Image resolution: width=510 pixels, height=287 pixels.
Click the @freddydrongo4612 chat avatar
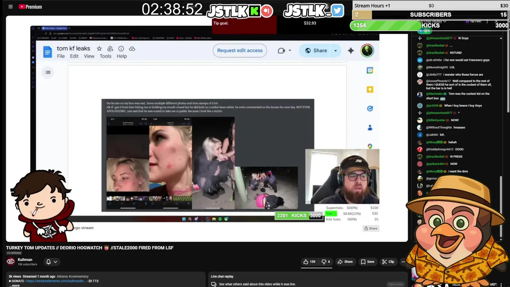[420, 149]
